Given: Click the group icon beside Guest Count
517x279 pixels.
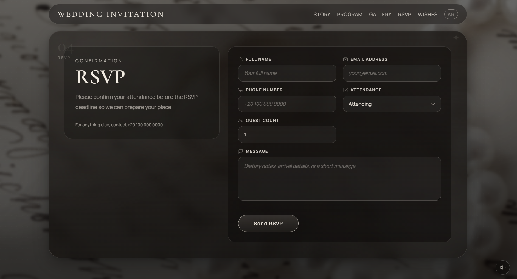Looking at the screenshot, I should [241, 121].
